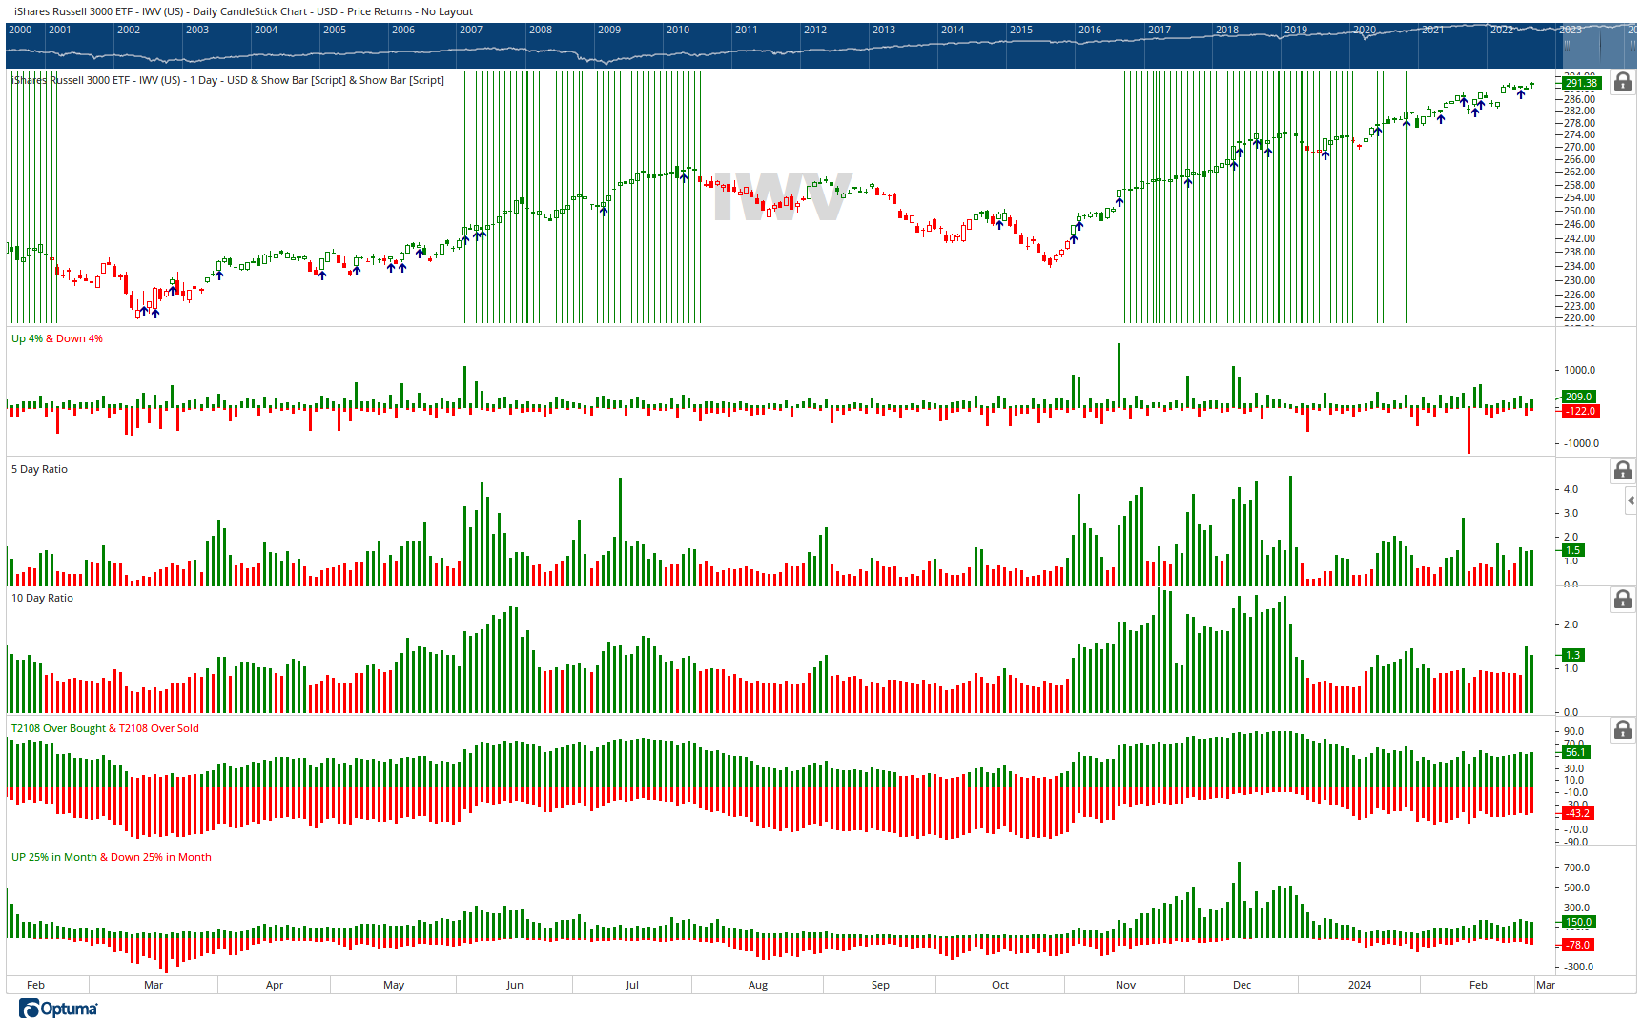Click the "T2108 Over Bought & T2108 Over Sold" heading

coord(104,728)
